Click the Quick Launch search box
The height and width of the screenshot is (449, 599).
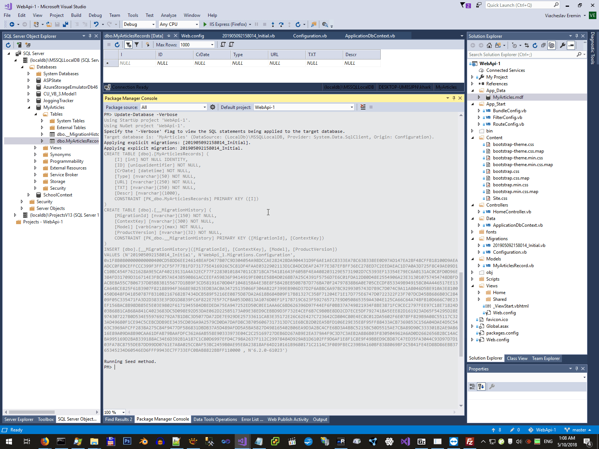coord(522,5)
